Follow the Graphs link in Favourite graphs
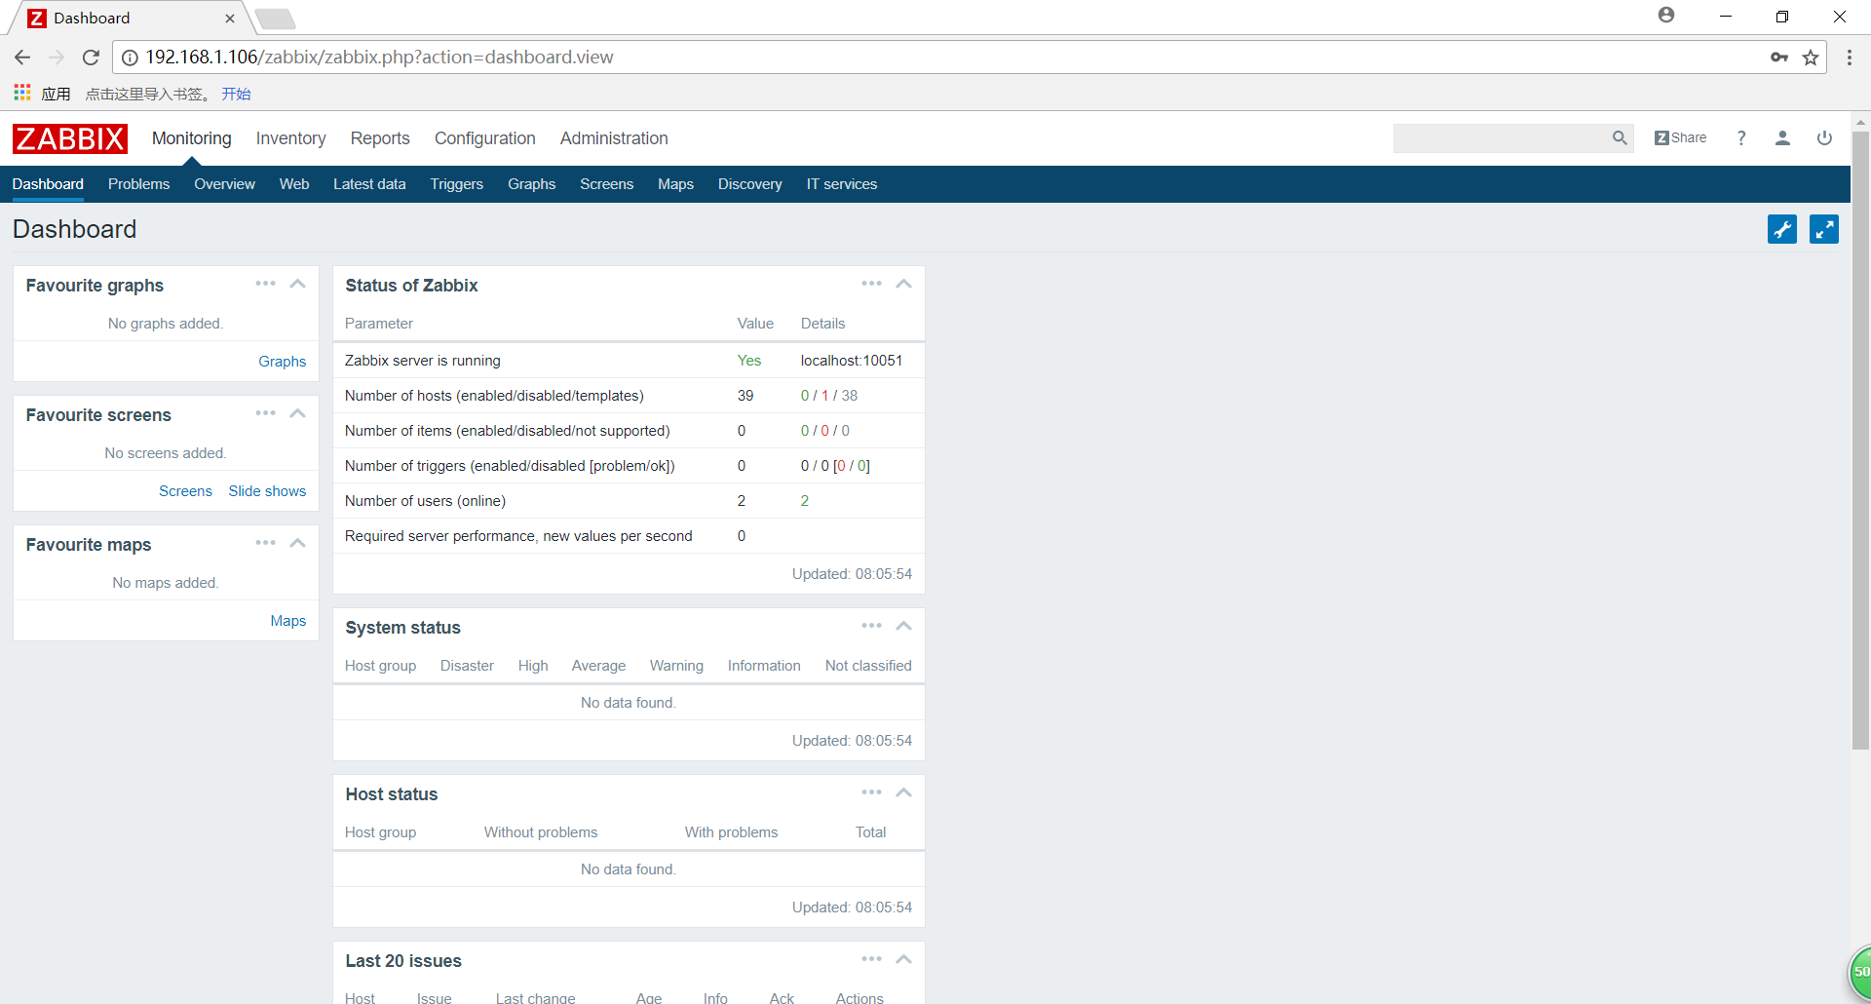This screenshot has width=1871, height=1004. pyautogui.click(x=283, y=362)
